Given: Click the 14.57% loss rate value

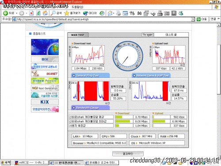Looking at the screenshot, I should coord(179,98).
